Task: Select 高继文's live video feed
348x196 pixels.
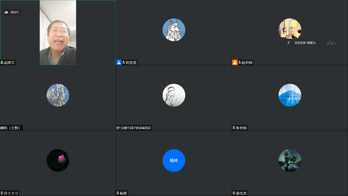Action: [58, 33]
